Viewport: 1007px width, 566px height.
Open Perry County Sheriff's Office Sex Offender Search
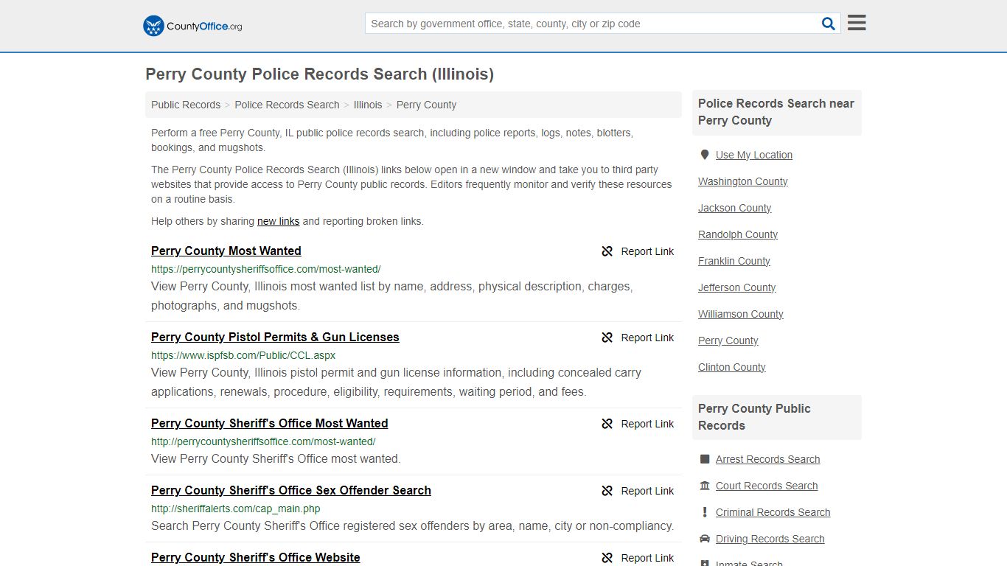(x=291, y=490)
